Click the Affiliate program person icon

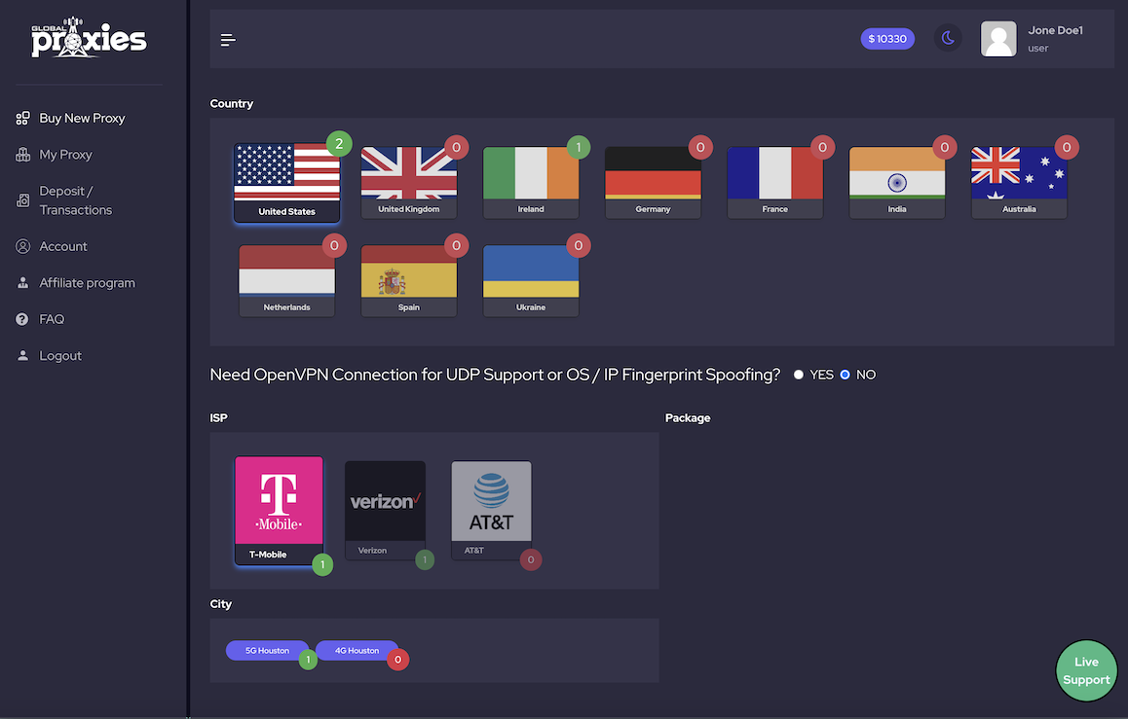23,283
